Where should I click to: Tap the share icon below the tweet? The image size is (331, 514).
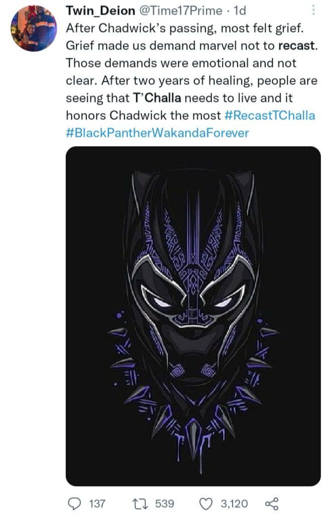point(271,503)
